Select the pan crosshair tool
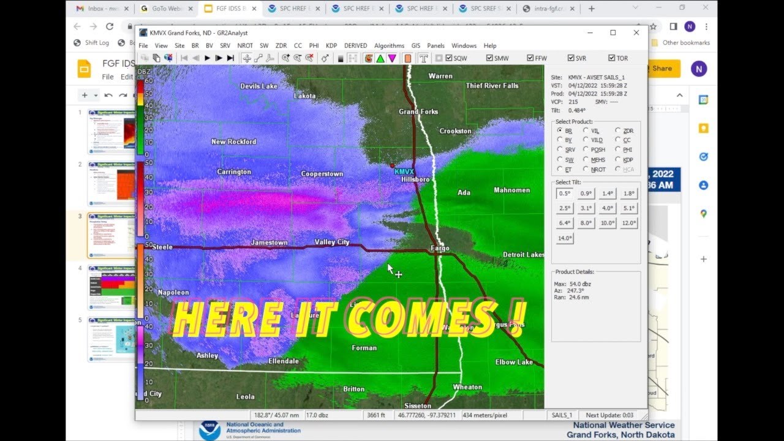The width and height of the screenshot is (784, 441). pyautogui.click(x=247, y=58)
